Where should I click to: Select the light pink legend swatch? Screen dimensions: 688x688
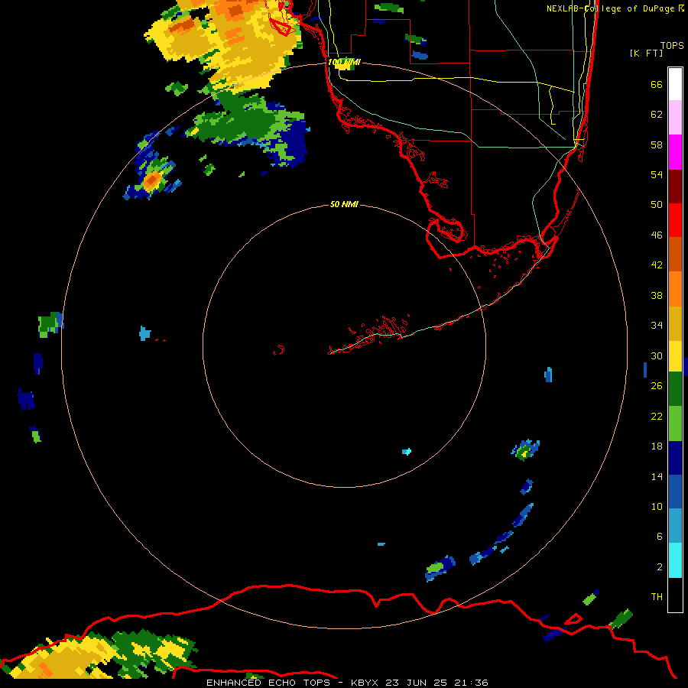tap(675, 117)
